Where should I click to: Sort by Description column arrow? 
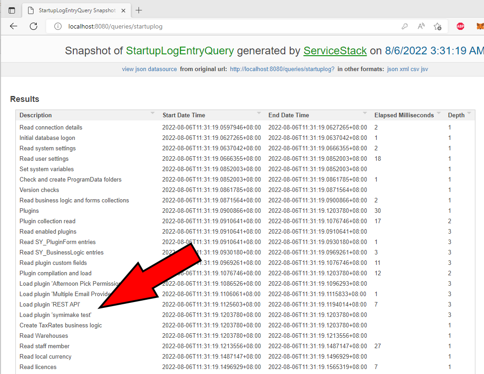pyautogui.click(x=153, y=113)
